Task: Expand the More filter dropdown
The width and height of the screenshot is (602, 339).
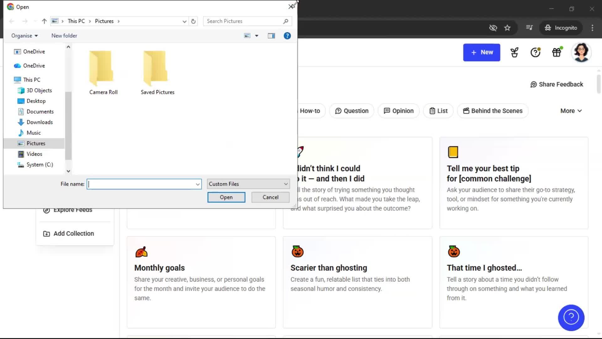Action: click(x=571, y=110)
